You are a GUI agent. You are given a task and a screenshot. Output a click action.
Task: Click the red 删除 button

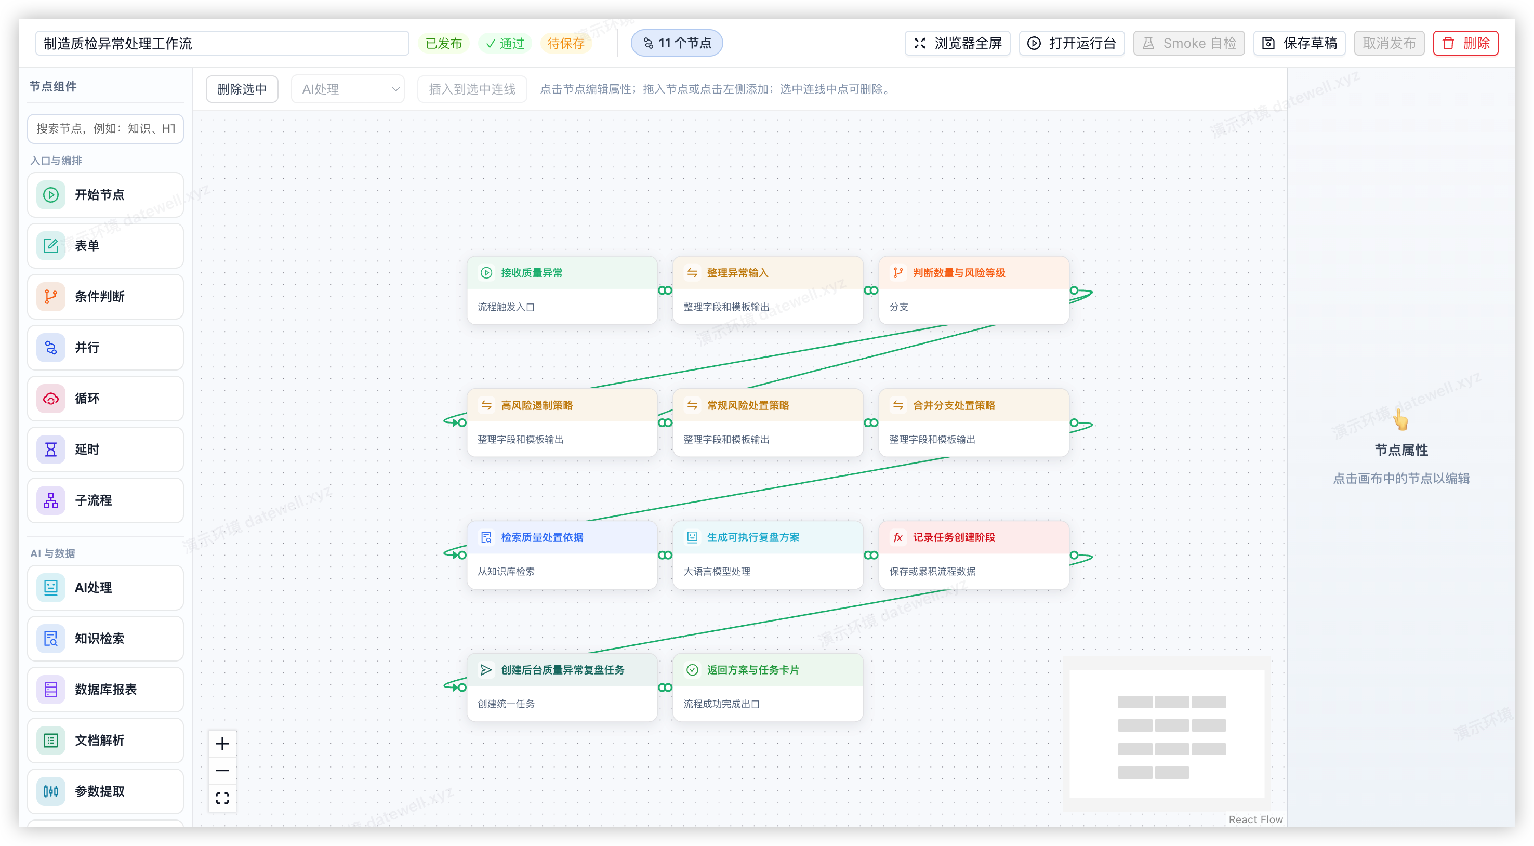pyautogui.click(x=1465, y=43)
